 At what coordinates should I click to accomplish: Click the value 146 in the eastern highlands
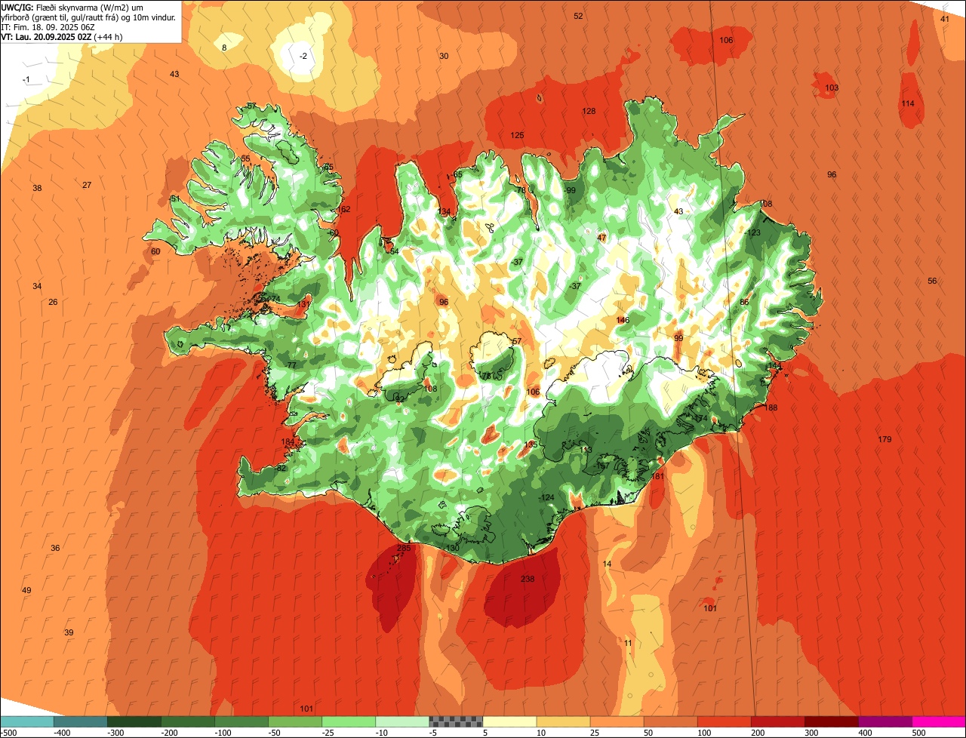click(623, 320)
